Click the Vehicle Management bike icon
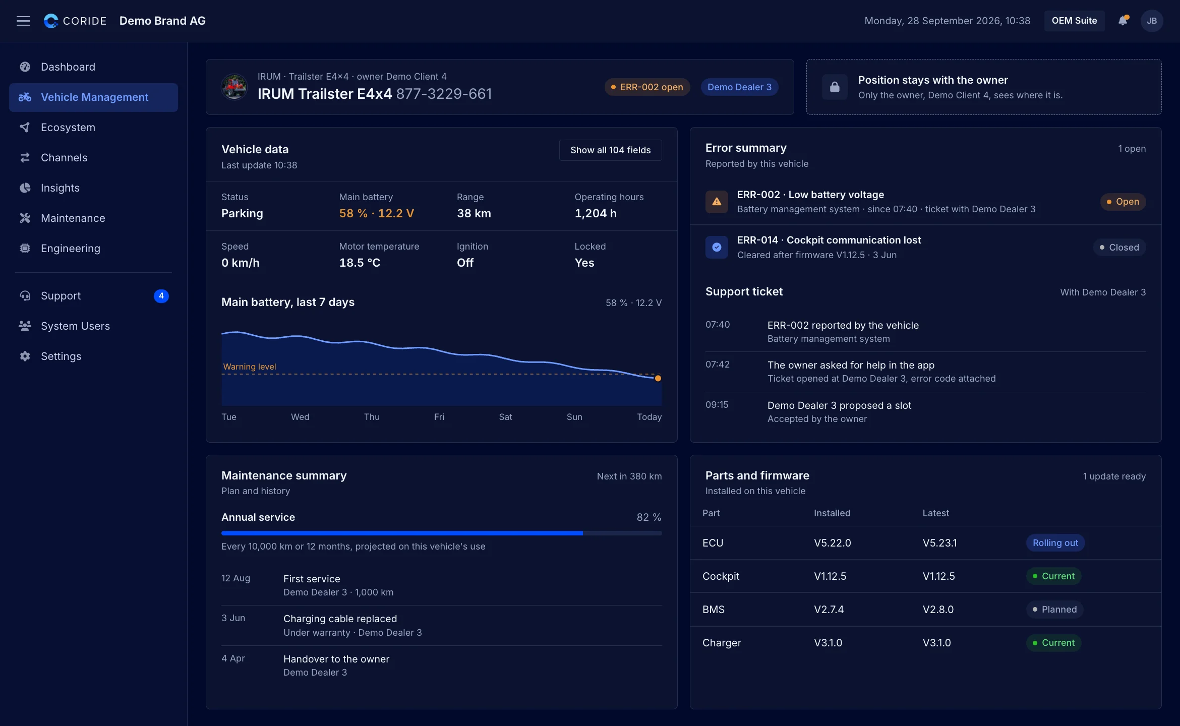 [x=25, y=97]
